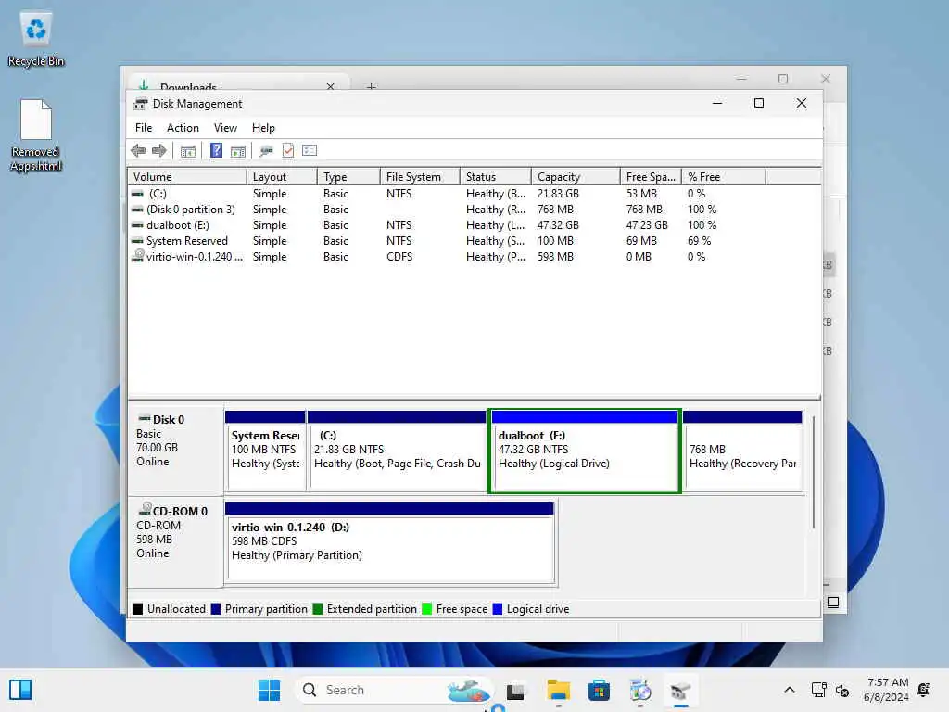This screenshot has height=712, width=949.
Task: Open File Explorer from the taskbar
Action: point(558,690)
